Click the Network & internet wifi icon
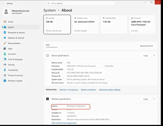This screenshot has width=163, height=126. [5, 38]
